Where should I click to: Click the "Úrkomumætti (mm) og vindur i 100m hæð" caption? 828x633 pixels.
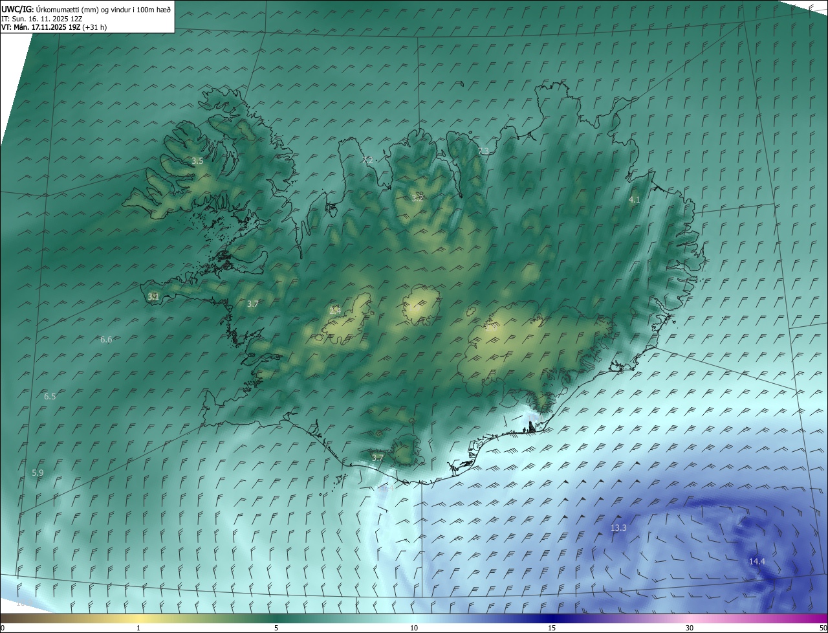[103, 9]
